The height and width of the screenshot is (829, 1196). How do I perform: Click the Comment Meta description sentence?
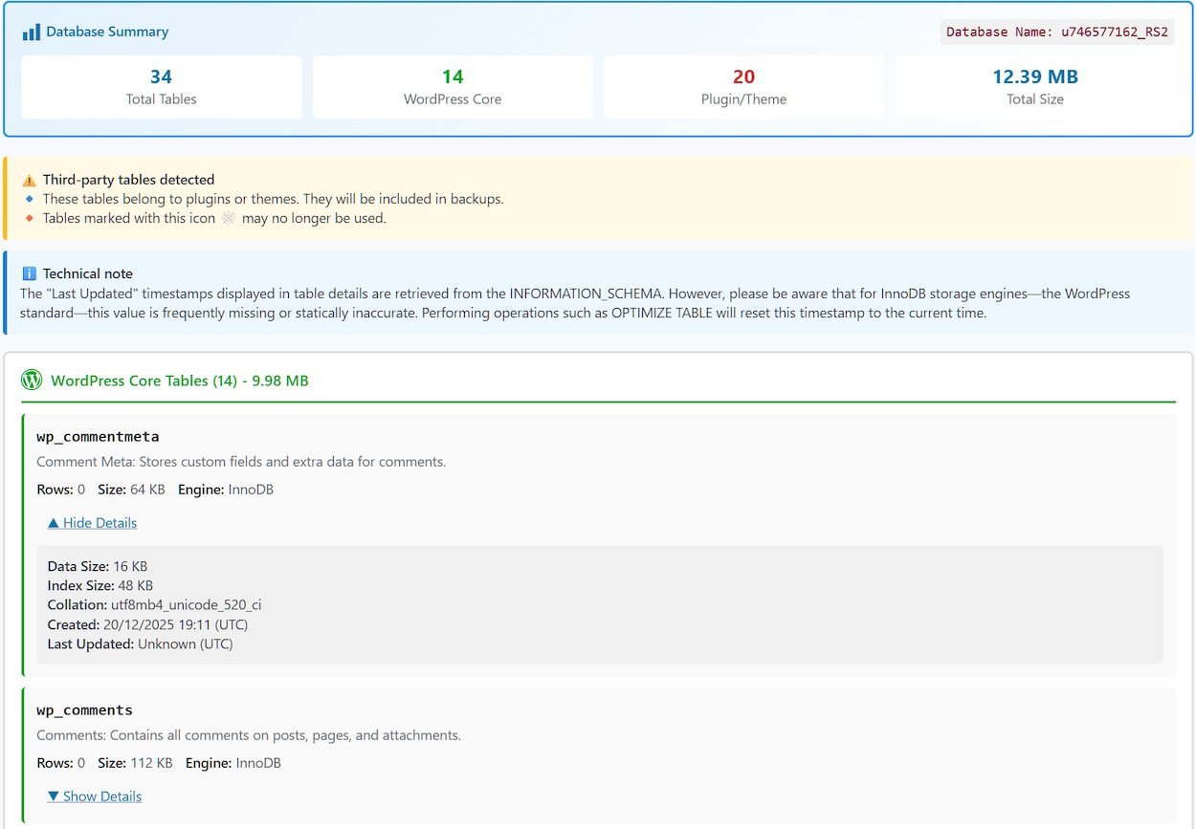pos(241,462)
